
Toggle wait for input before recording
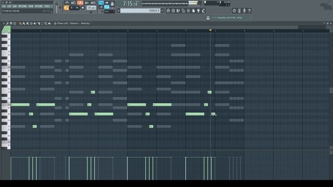(73, 3)
